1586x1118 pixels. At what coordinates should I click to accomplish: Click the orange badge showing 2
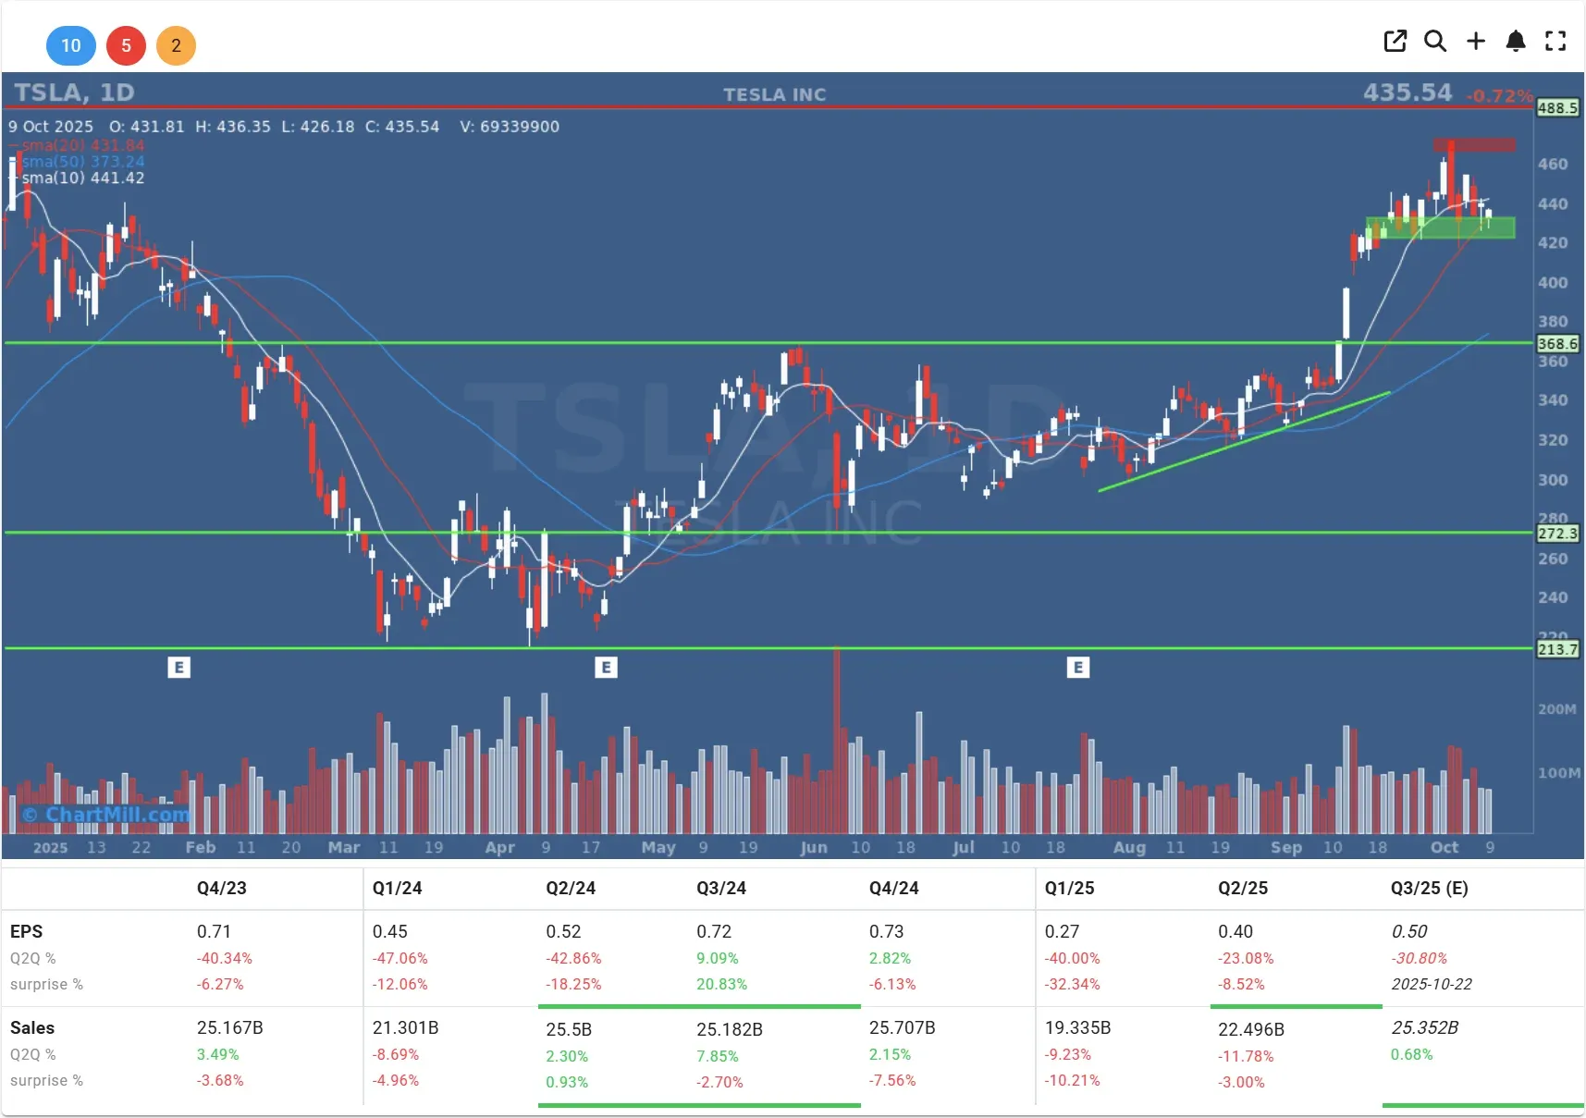click(x=176, y=45)
